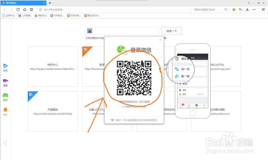Open the 视频 sidebar icon
Viewport: 268px width, 160px height.
pyautogui.click(x=5, y=68)
